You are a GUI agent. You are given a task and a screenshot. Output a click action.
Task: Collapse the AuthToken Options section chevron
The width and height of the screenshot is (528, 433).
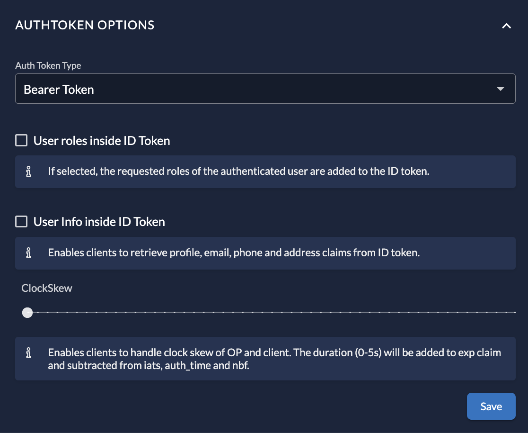506,26
